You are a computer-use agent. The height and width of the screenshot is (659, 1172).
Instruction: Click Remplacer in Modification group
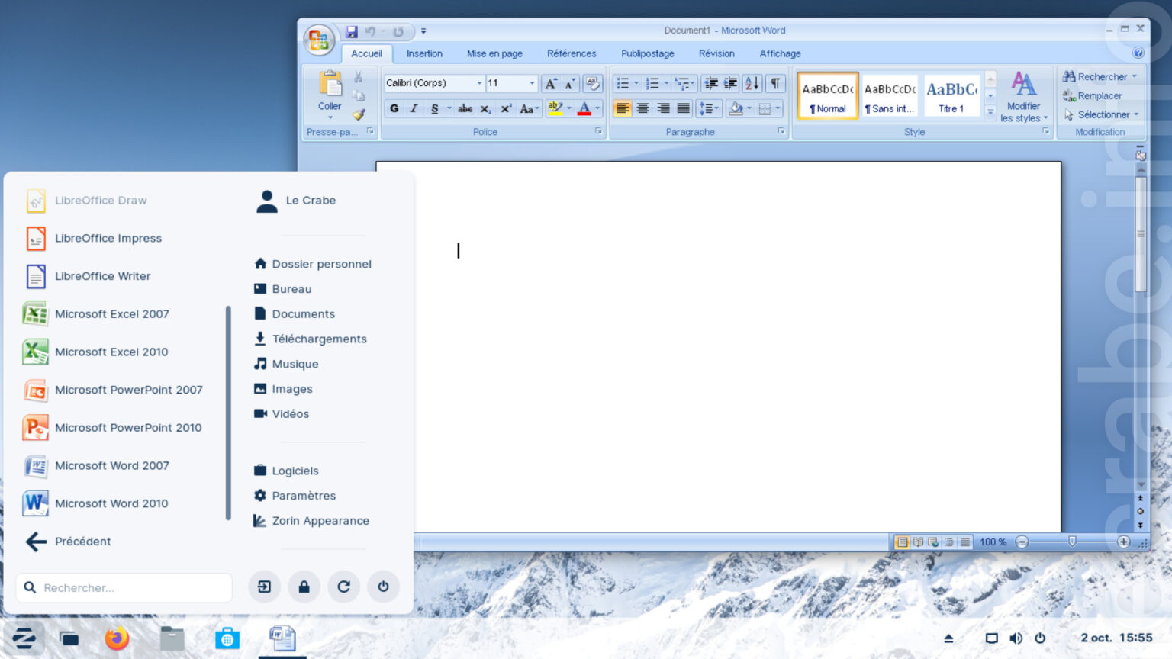[1099, 96]
